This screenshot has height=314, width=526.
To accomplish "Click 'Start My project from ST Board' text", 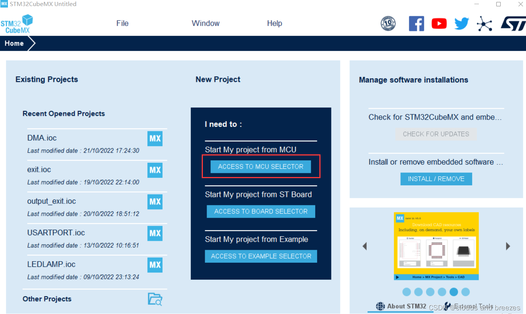I will click(258, 195).
